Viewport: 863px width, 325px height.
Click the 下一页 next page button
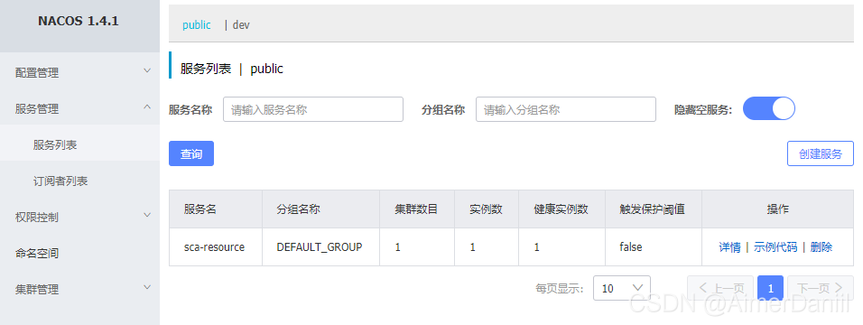pos(821,288)
